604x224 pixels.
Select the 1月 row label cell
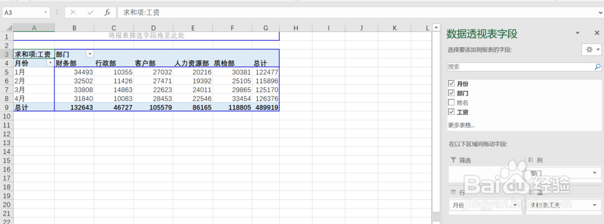[34, 72]
